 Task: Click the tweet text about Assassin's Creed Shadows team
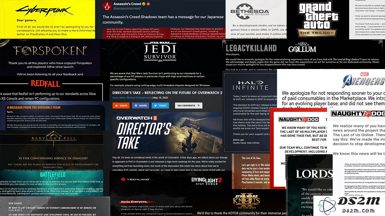tap(163, 19)
